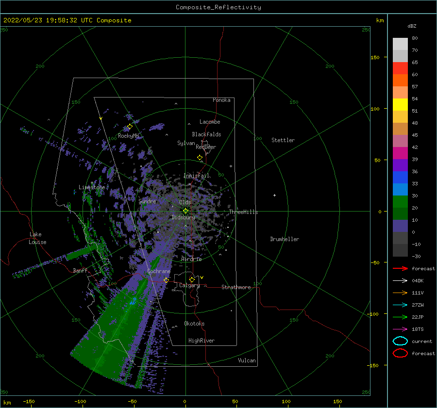Click the 27ZW legend label
The width and height of the screenshot is (437, 408).
click(418, 305)
